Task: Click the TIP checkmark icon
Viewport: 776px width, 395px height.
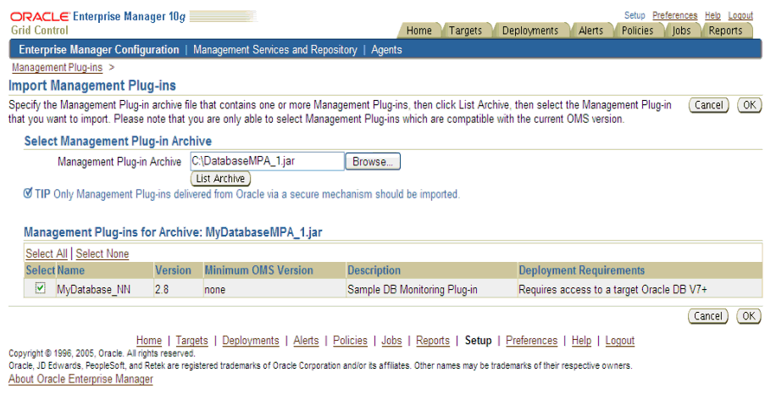Action: 28,194
